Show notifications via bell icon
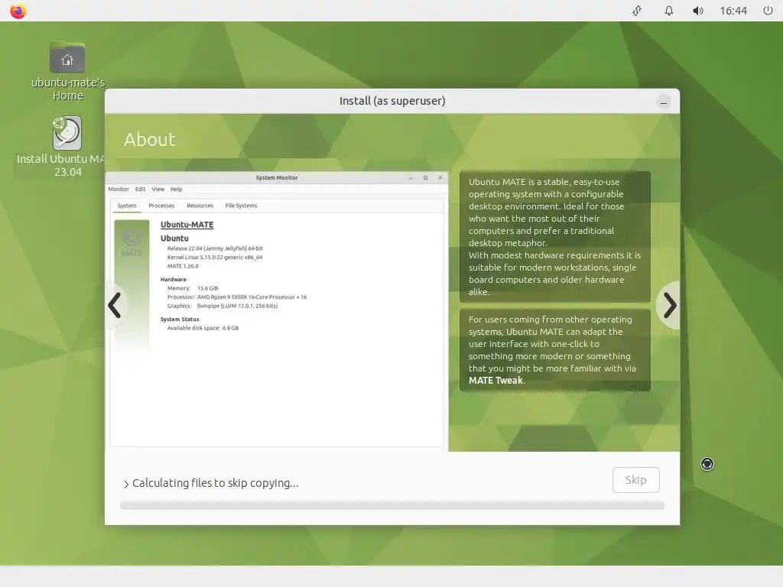 [x=668, y=11]
